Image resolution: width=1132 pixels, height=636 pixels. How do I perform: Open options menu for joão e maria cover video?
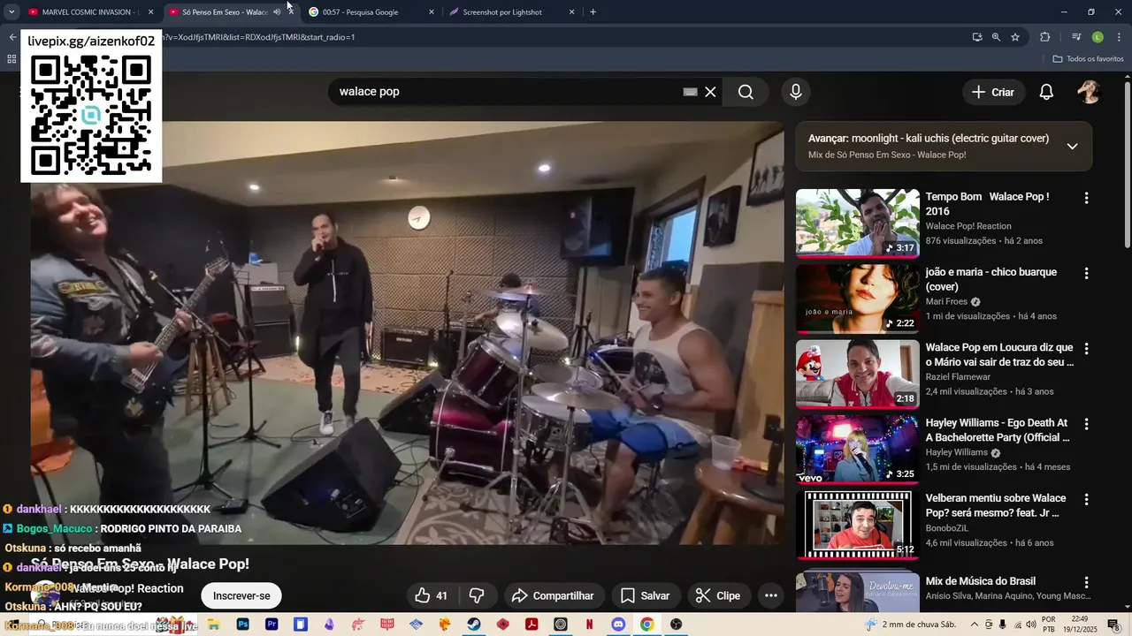pyautogui.click(x=1087, y=273)
